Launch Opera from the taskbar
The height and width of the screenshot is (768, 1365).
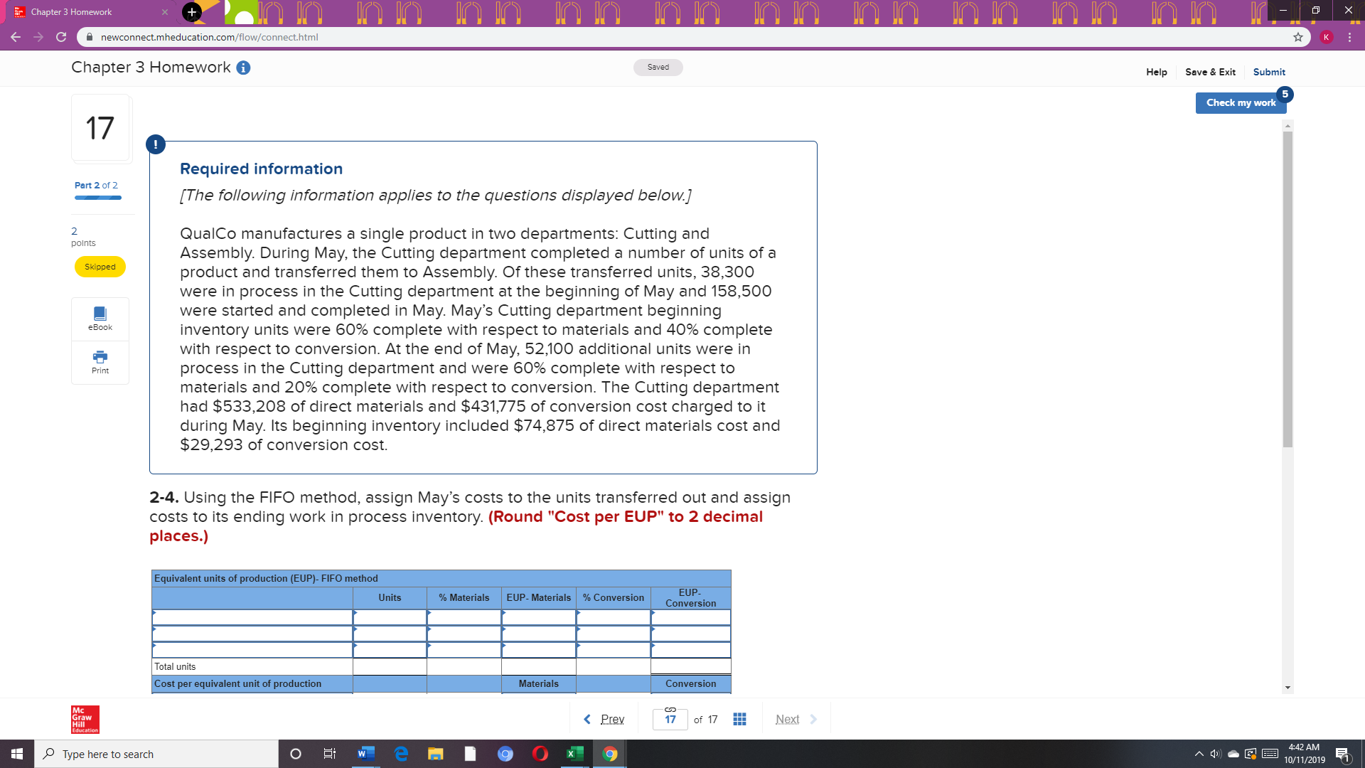540,753
